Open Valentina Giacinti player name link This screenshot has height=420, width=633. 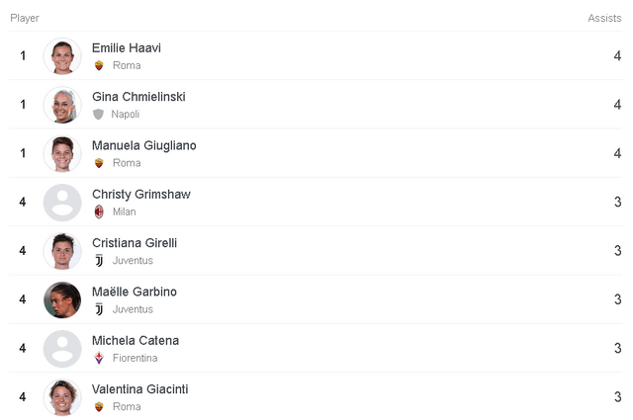pyautogui.click(x=139, y=389)
